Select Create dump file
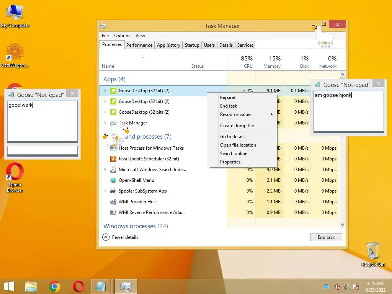Screen dimensions: 392x294 coord(242,126)
